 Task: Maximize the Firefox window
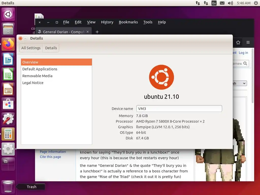pyautogui.click(x=57, y=22)
